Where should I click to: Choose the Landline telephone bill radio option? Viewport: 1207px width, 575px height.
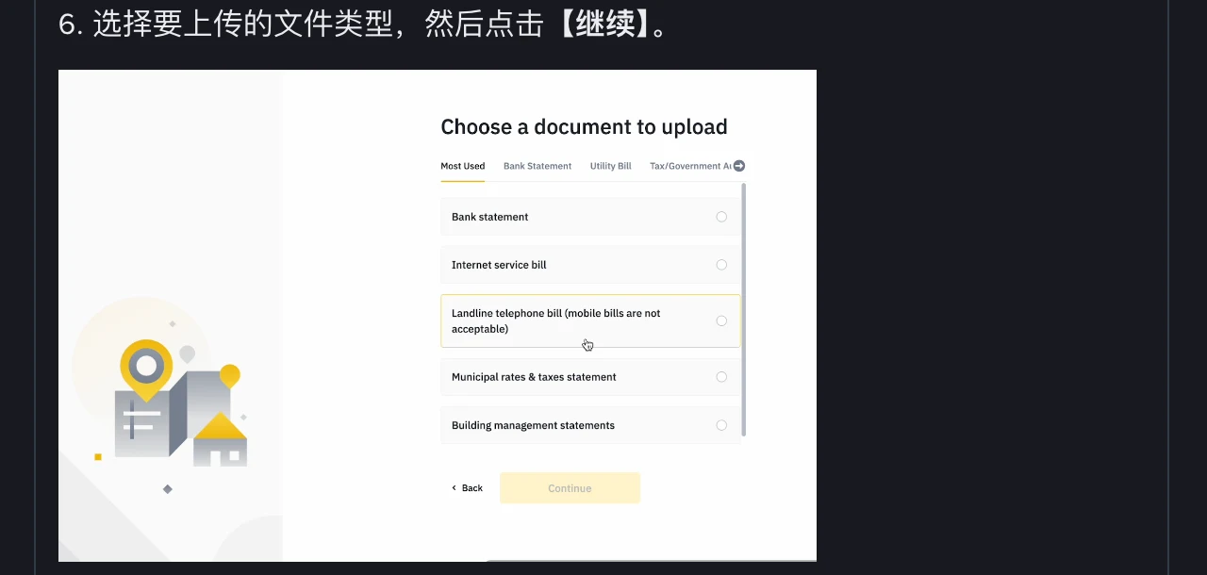(721, 320)
